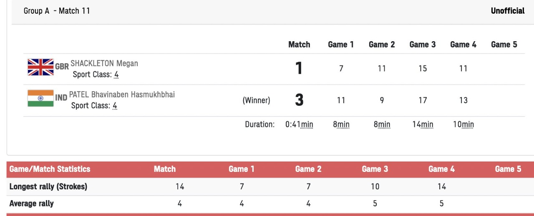Click the 14min Game 3 duration
This screenshot has height=216, width=534.
click(x=422, y=124)
